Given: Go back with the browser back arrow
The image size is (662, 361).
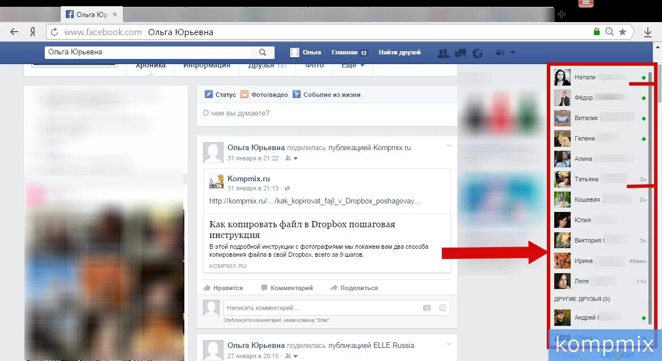Looking at the screenshot, I should (x=14, y=32).
